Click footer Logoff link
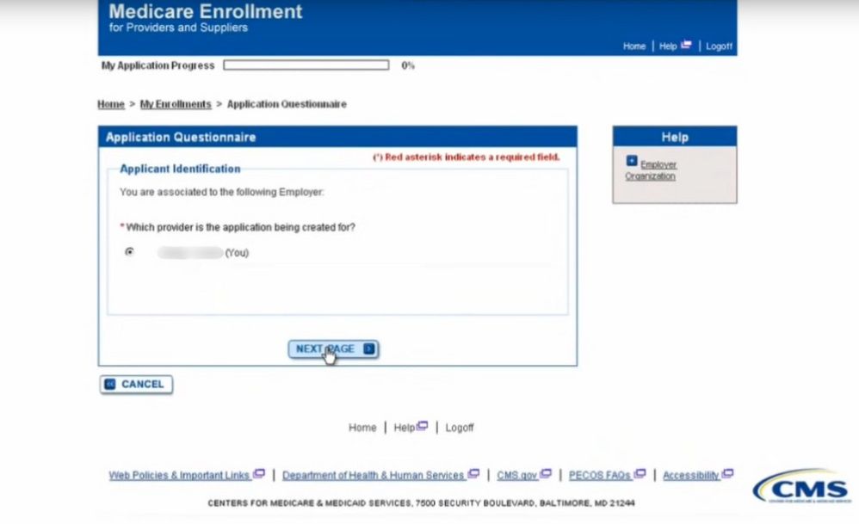The image size is (859, 524). coord(459,428)
